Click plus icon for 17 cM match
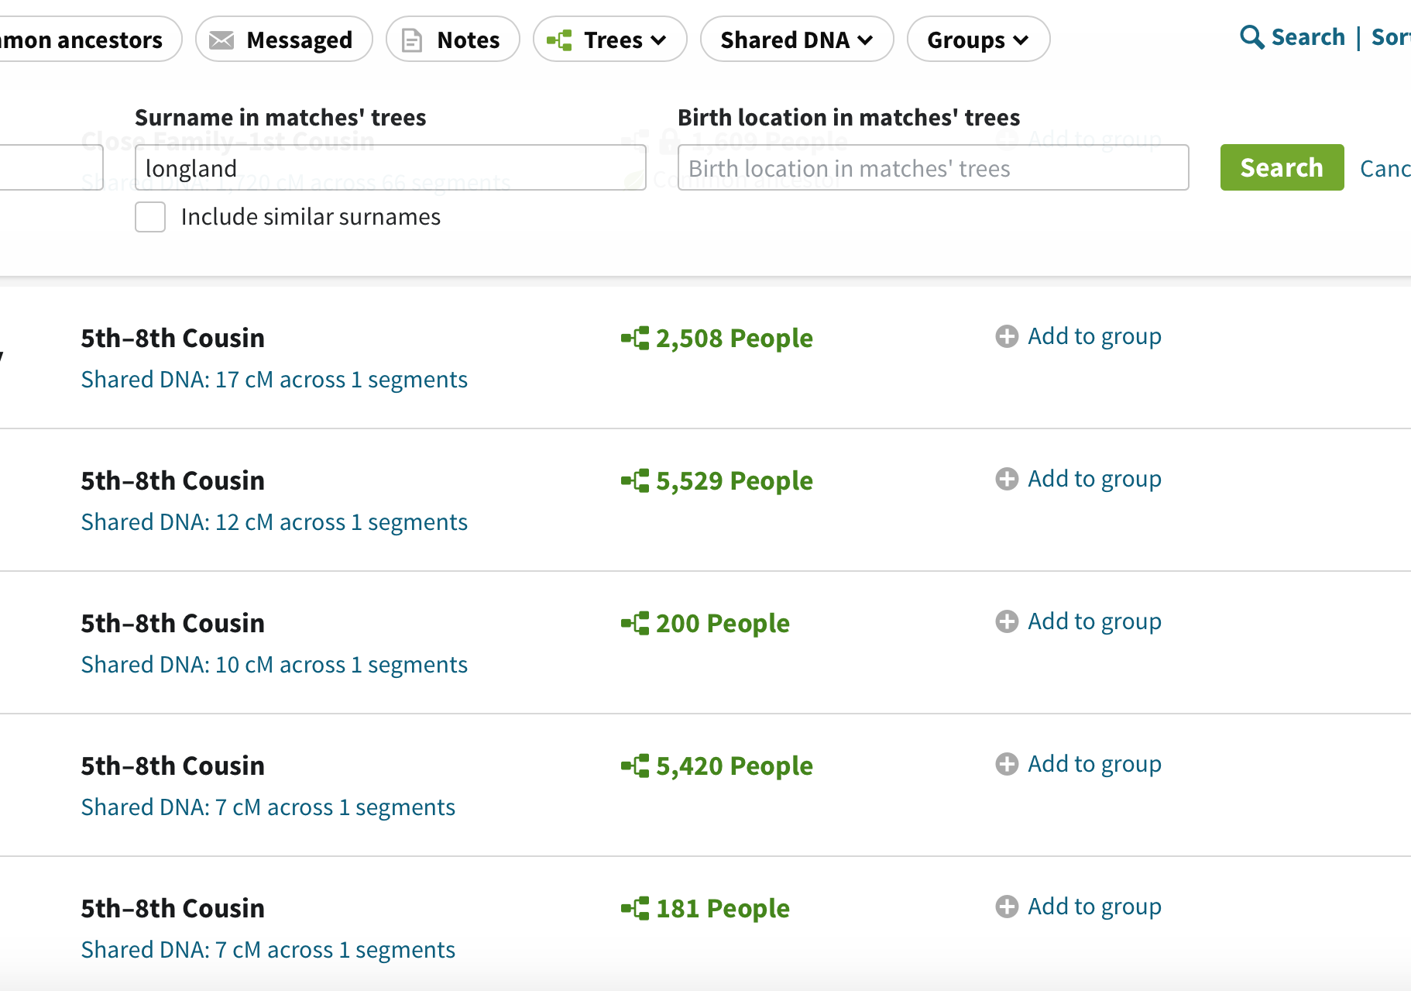1411x991 pixels. pyautogui.click(x=1007, y=336)
